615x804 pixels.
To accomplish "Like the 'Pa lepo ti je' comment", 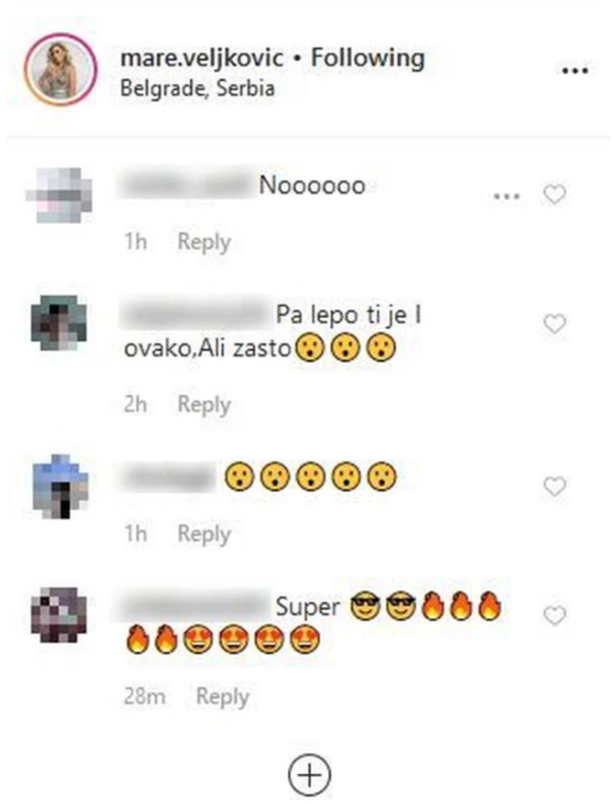I will pyautogui.click(x=555, y=324).
